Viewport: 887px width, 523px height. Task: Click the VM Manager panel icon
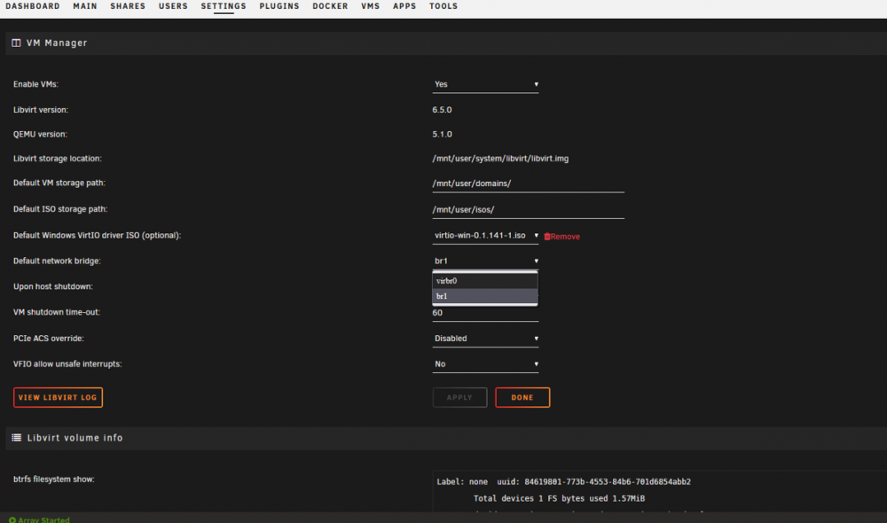pyautogui.click(x=16, y=43)
